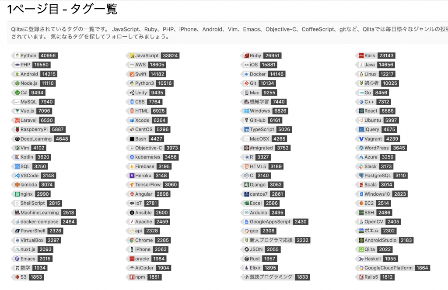448x290 pixels.
Task: Click the Windows logo icon
Action: point(246,111)
